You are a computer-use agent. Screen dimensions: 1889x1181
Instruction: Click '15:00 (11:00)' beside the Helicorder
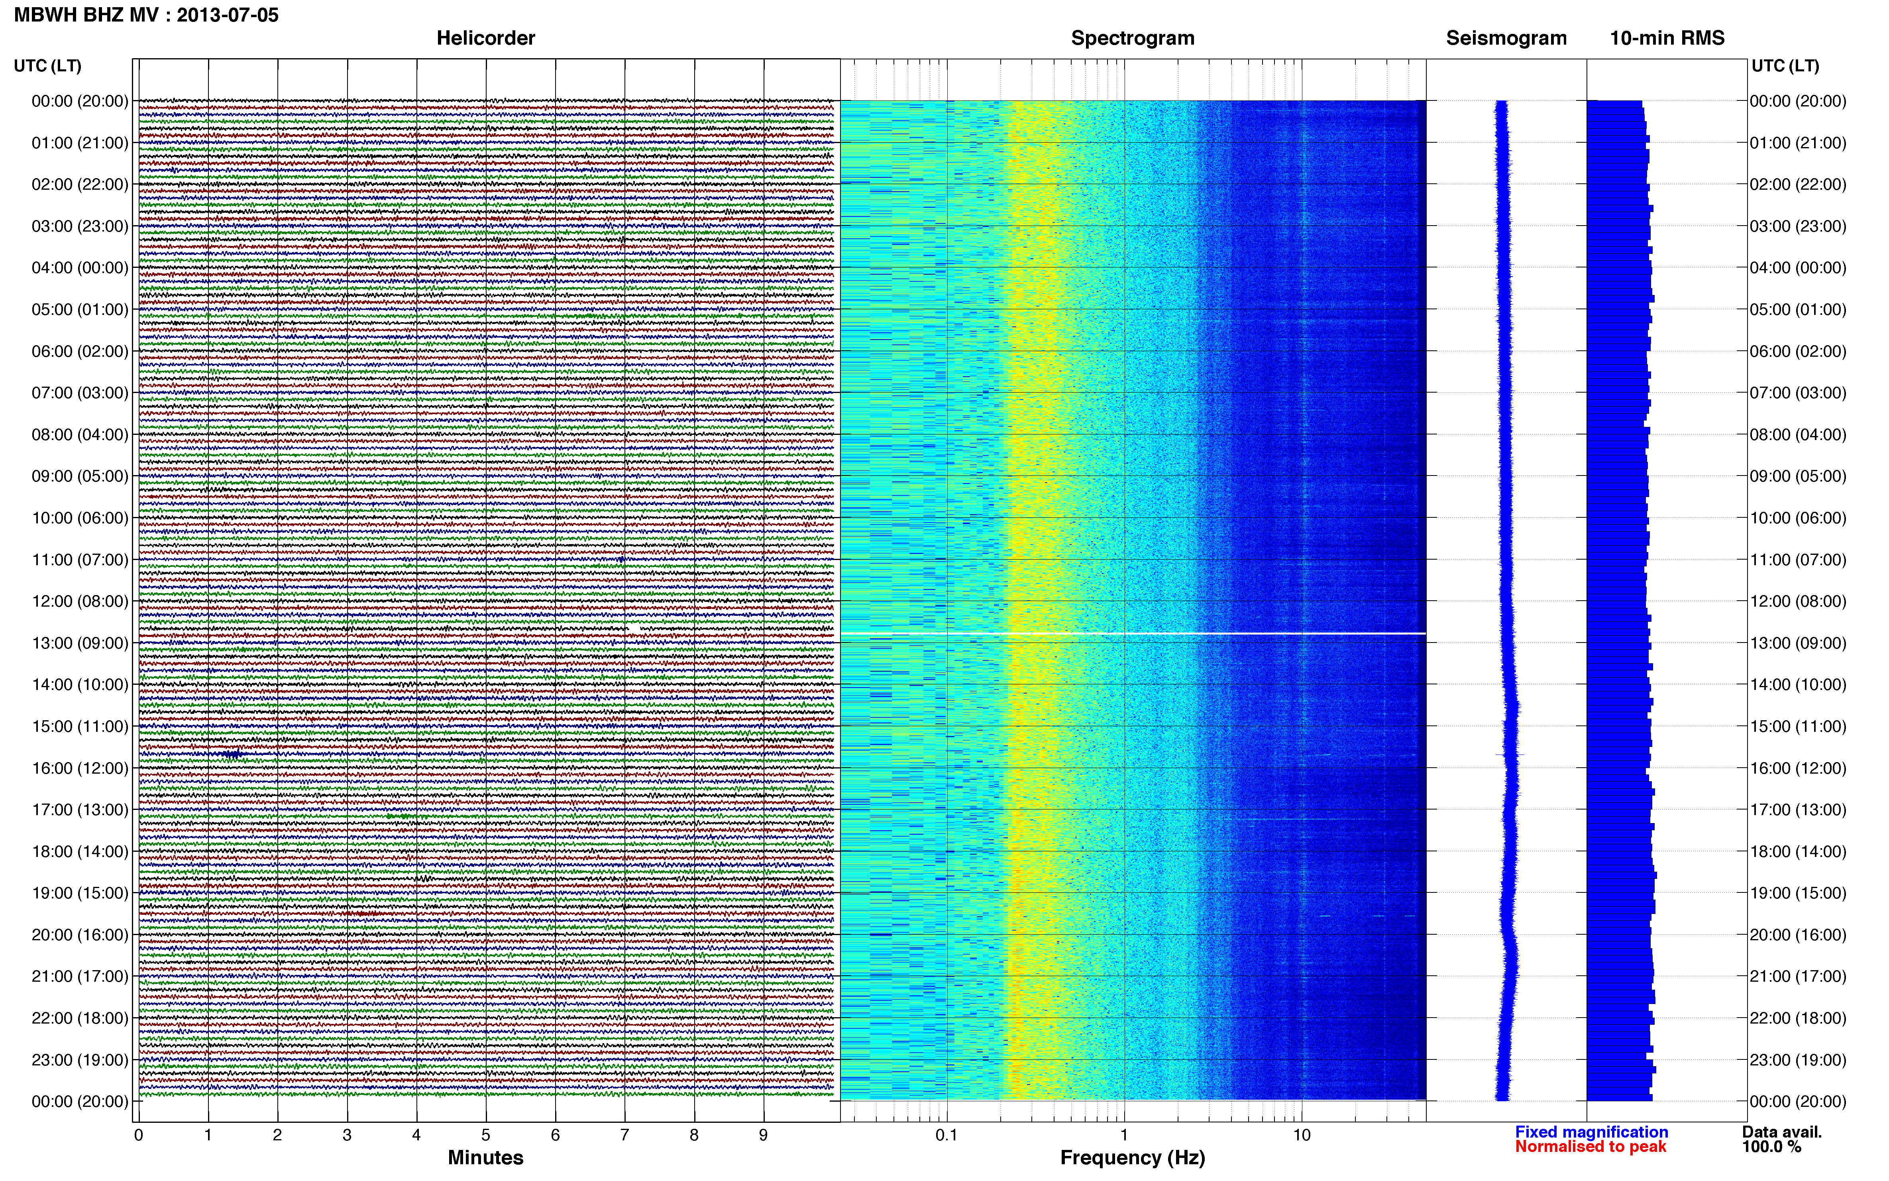coord(80,726)
